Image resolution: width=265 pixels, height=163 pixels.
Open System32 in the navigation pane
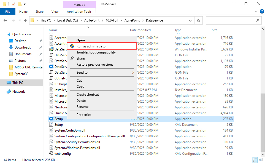tap(21, 74)
